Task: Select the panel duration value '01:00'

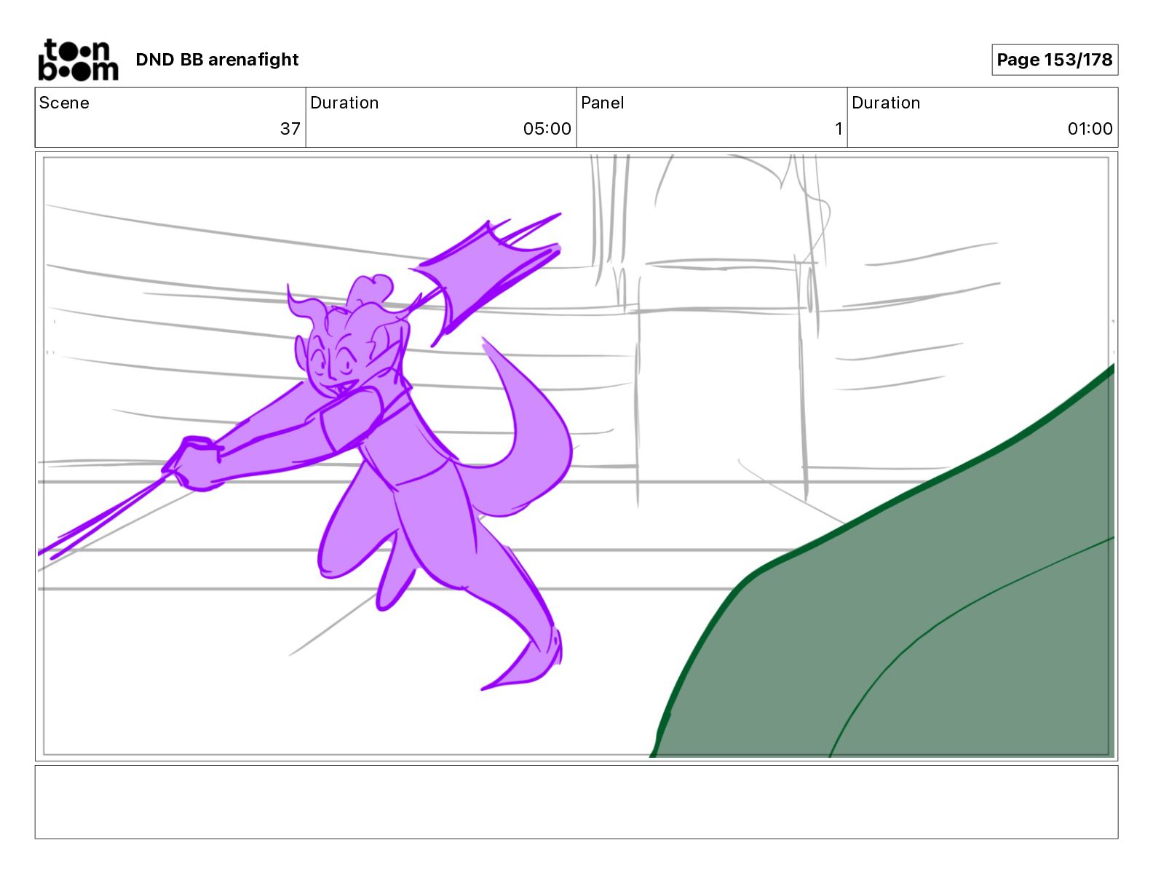Action: click(1090, 129)
